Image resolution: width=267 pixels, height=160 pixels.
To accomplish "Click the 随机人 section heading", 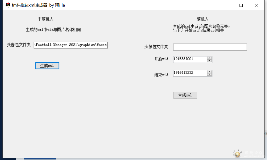I will tap(203, 19).
